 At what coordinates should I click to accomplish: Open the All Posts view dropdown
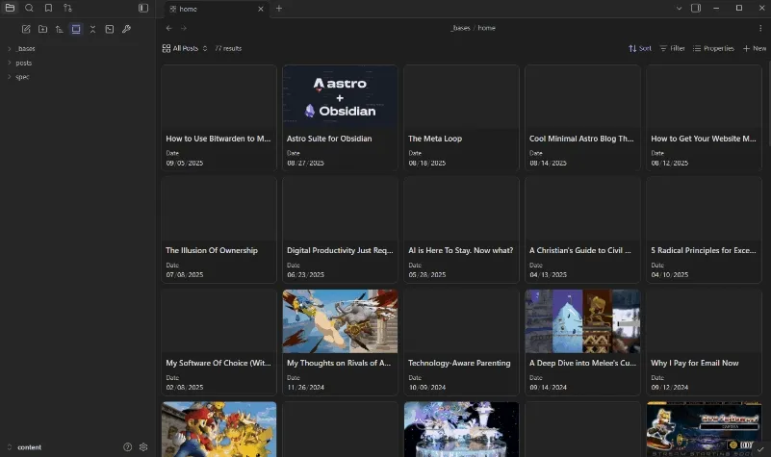tap(184, 48)
